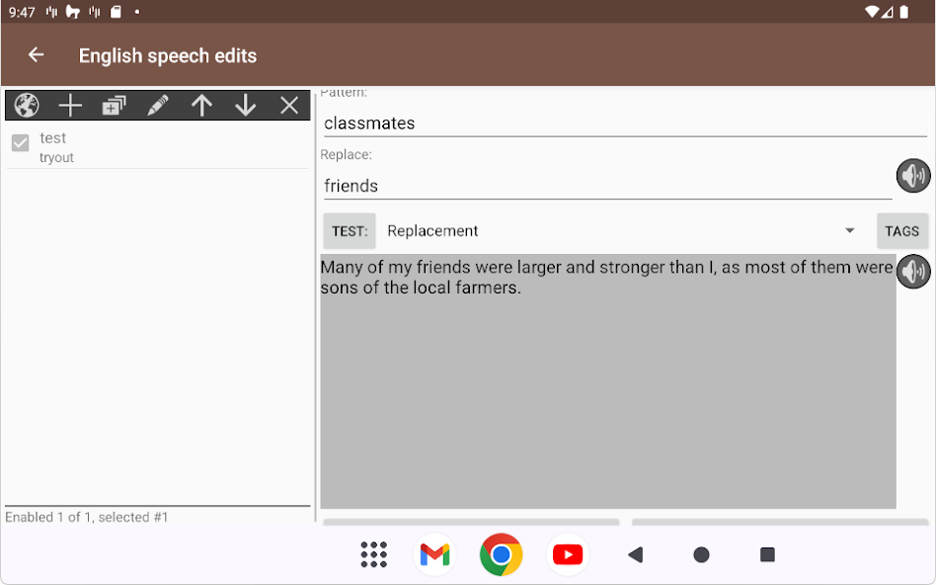Focus the classmates pattern field
This screenshot has height=585, width=936.
click(625, 124)
